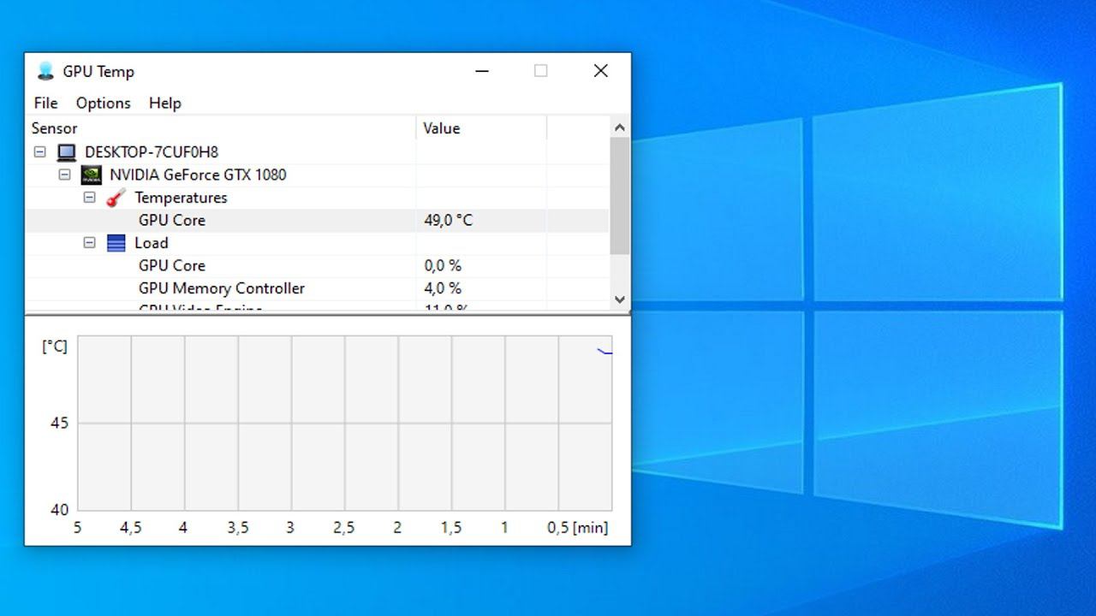The width and height of the screenshot is (1096, 616).
Task: Click the [°C] axis label on graph
Action: click(x=55, y=346)
